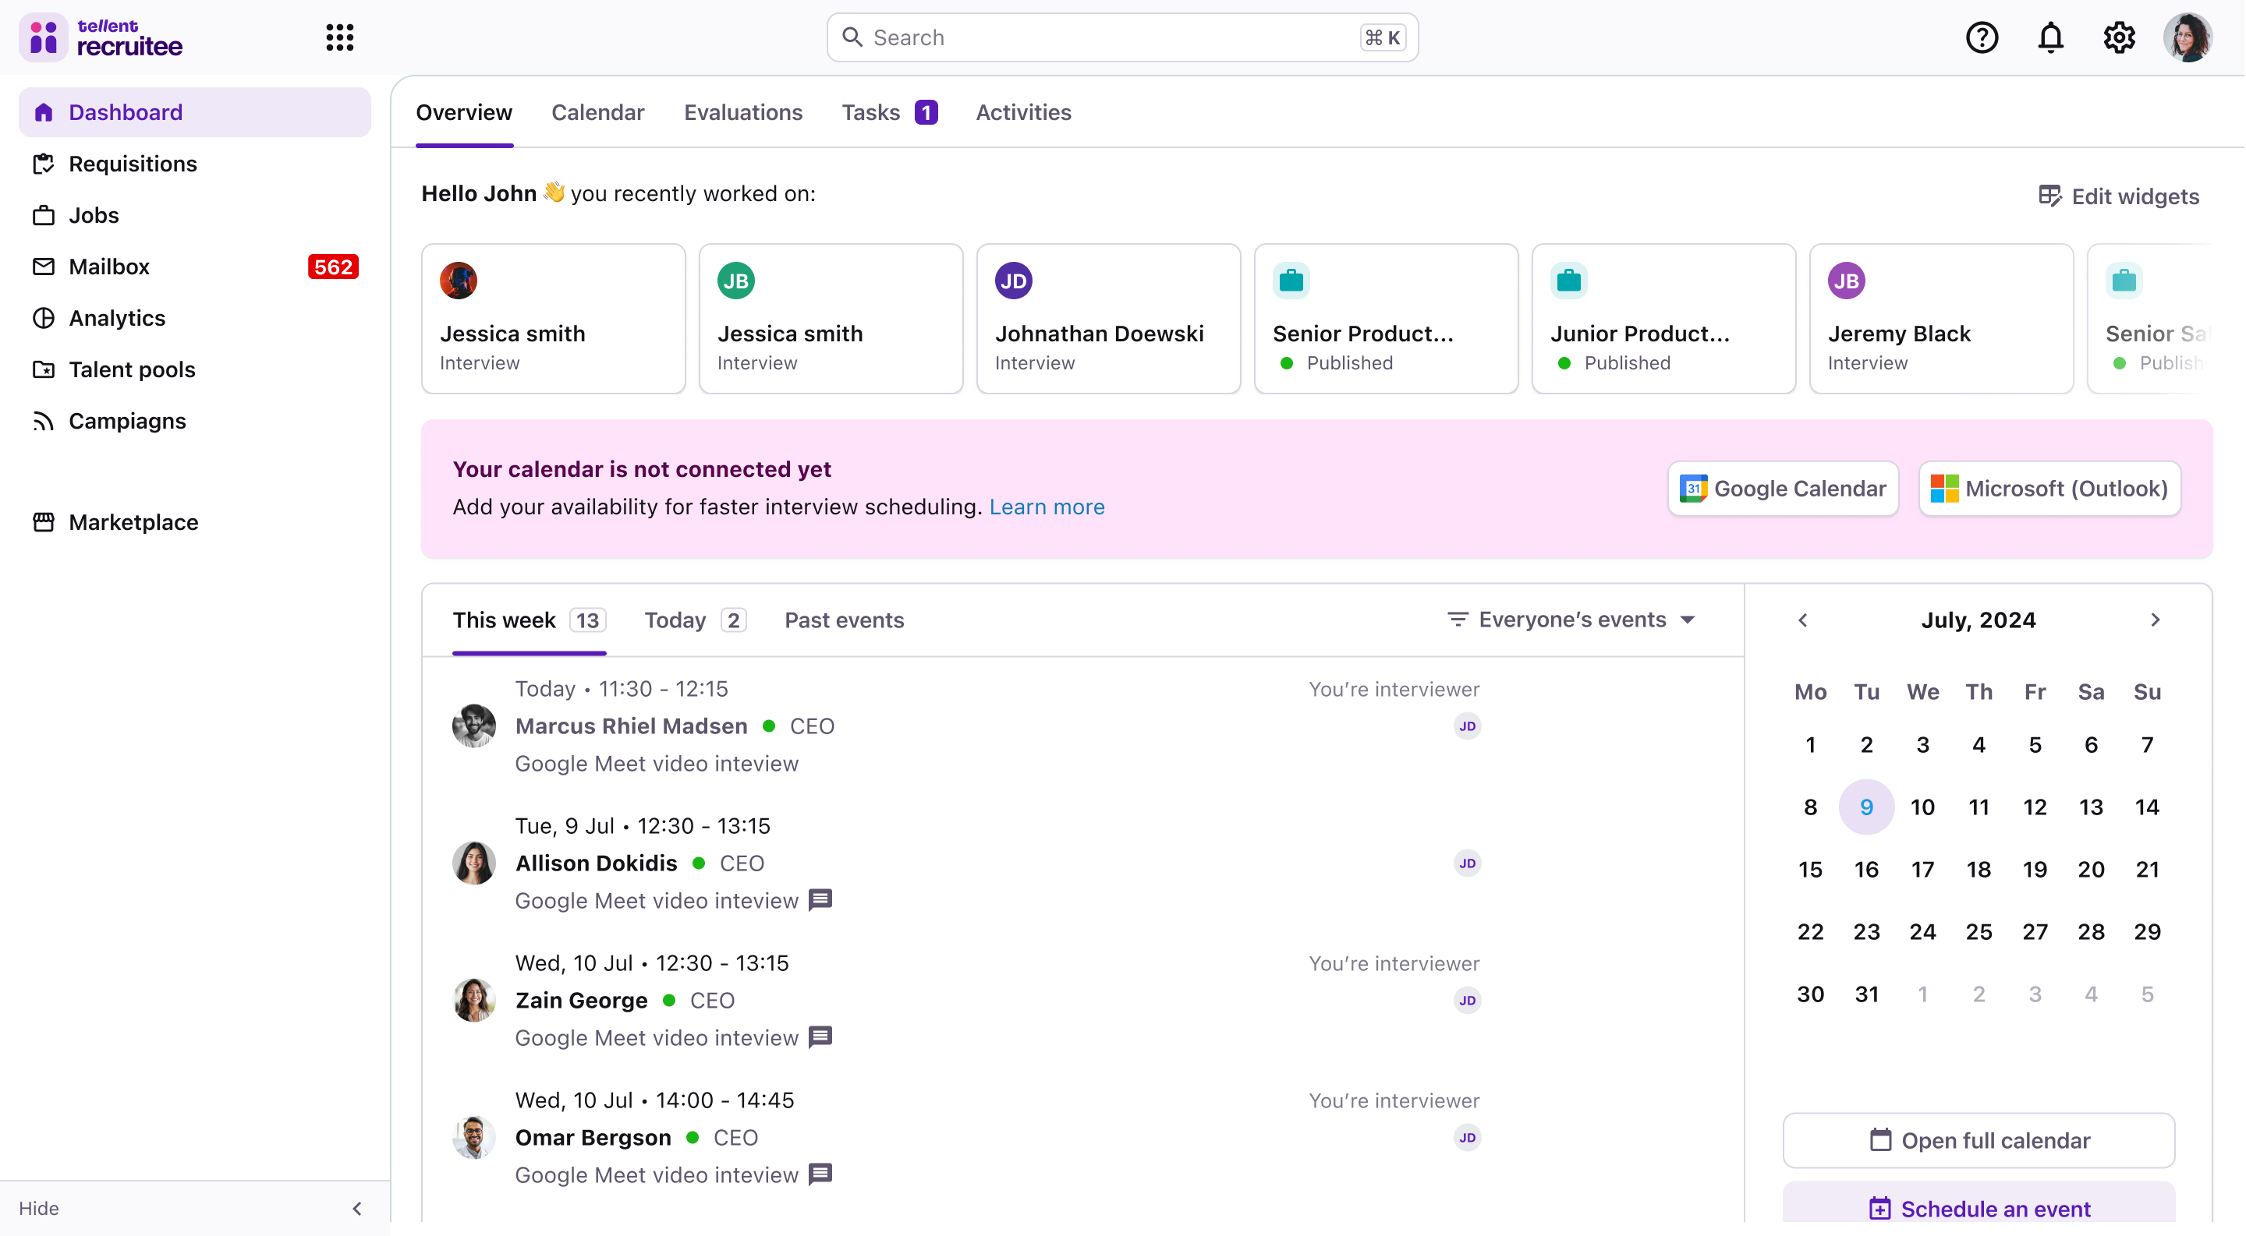This screenshot has width=2246, height=1236.
Task: Select July 10 in mini calendar
Action: 1922,807
